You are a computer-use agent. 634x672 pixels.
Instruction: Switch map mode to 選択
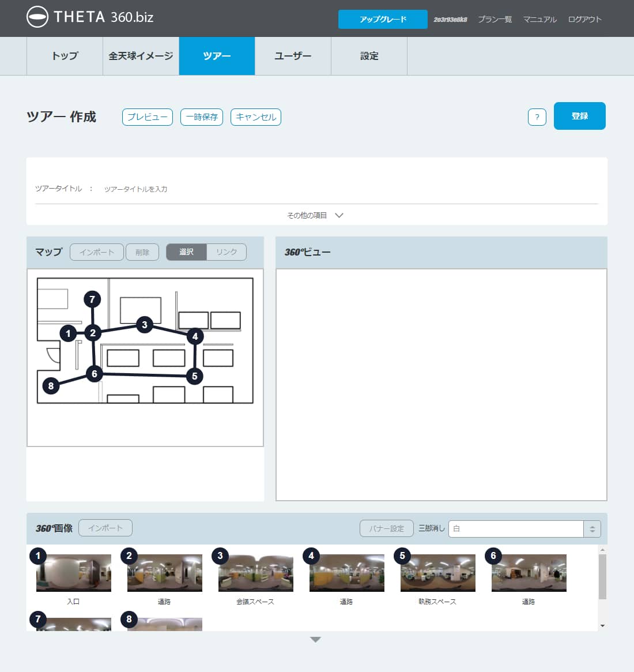pyautogui.click(x=186, y=252)
